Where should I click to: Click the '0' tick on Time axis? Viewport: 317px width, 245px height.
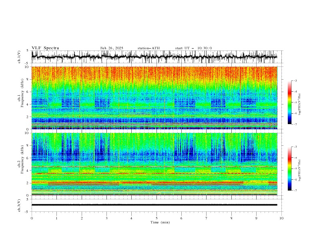(32, 218)
